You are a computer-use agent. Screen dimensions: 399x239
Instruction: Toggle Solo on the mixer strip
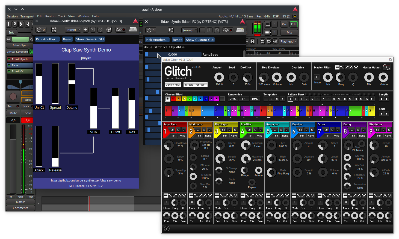click(28, 113)
